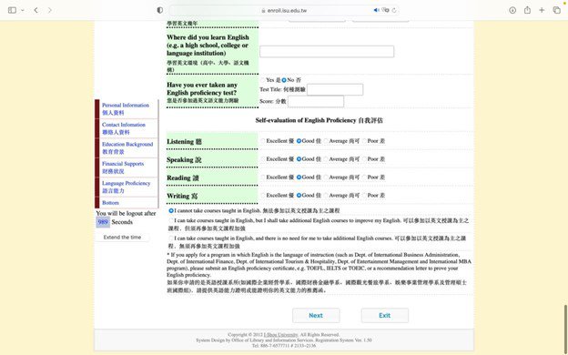The image size is (568, 355).
Task: Select no need for additional English courses
Action: click(171, 238)
